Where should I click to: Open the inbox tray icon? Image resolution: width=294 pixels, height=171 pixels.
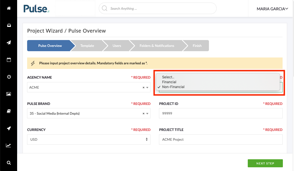pyautogui.click(x=9, y=25)
